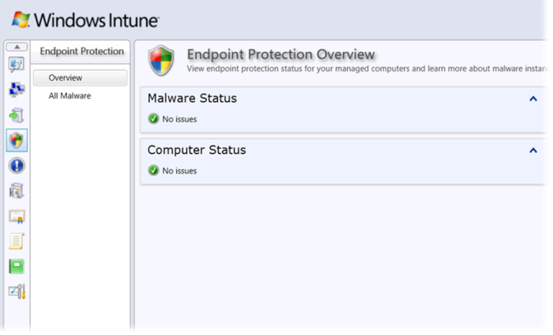
Task: Click the 'View endpoint protection status' description
Action: pos(367,69)
